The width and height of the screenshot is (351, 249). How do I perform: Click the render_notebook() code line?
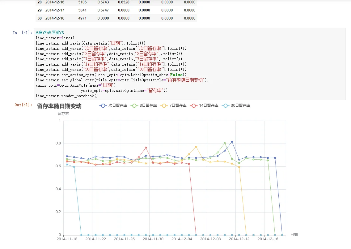click(x=67, y=96)
